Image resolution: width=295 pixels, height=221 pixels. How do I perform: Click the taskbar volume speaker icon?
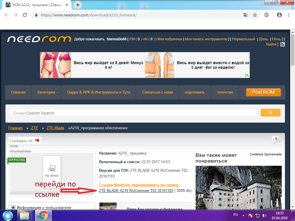264,215
